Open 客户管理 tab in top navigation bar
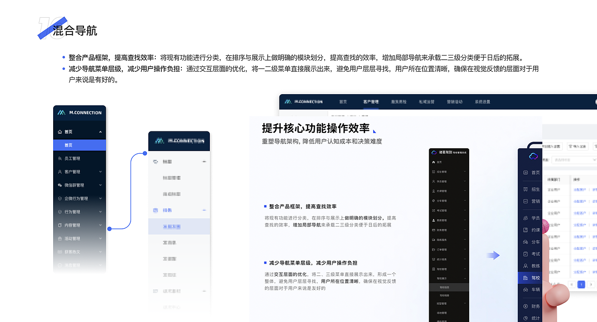The height and width of the screenshot is (322, 597). click(371, 102)
